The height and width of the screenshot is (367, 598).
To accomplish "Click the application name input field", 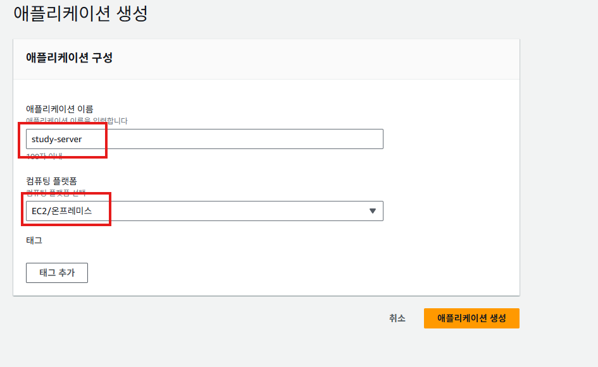I will pyautogui.click(x=204, y=139).
